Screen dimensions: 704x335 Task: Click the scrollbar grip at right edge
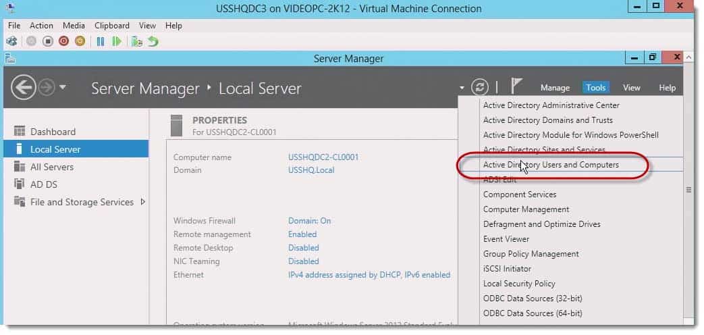click(688, 190)
